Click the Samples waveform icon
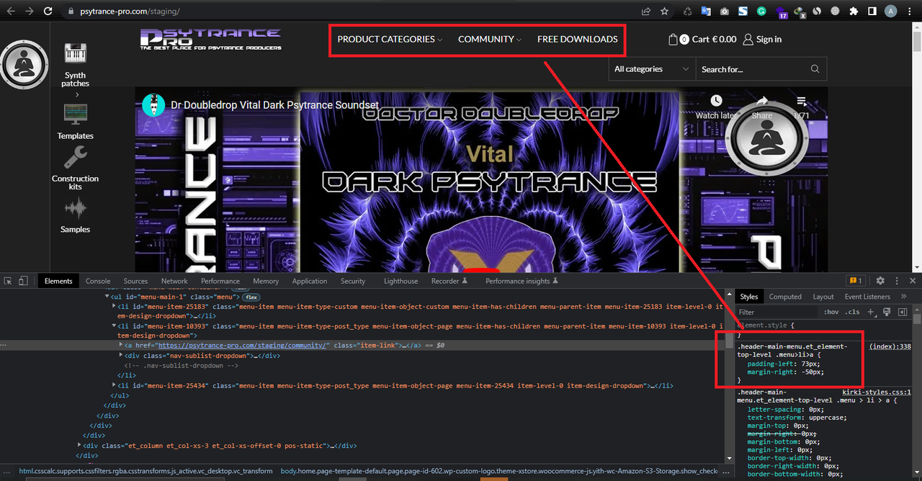922x481 pixels. click(x=76, y=209)
